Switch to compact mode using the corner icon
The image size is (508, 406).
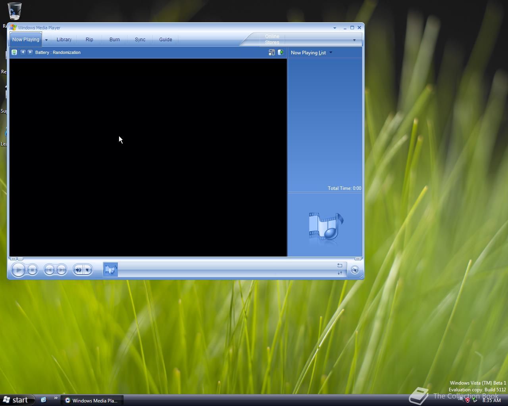(354, 270)
